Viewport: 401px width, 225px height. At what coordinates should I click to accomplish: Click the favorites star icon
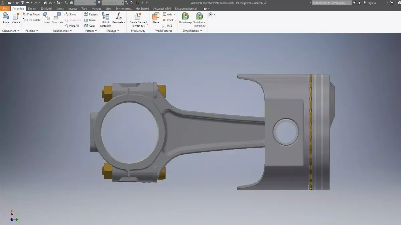click(360, 3)
